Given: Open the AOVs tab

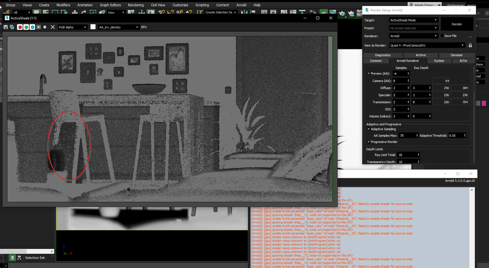Looking at the screenshot, I should coord(463,61).
